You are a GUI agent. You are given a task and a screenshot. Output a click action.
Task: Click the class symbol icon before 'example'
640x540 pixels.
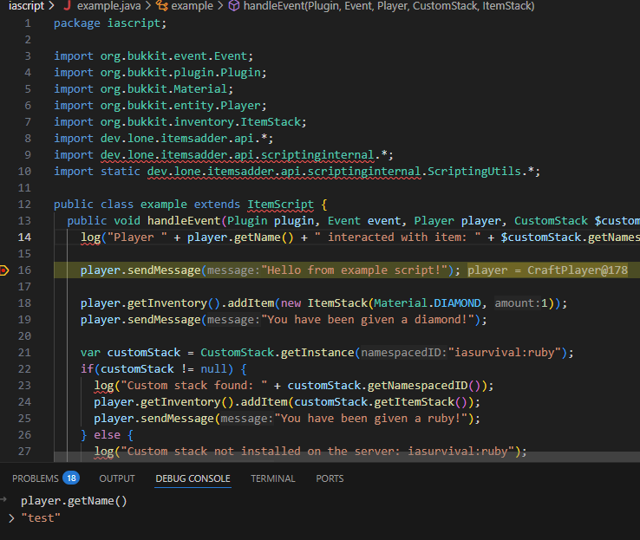click(x=161, y=6)
